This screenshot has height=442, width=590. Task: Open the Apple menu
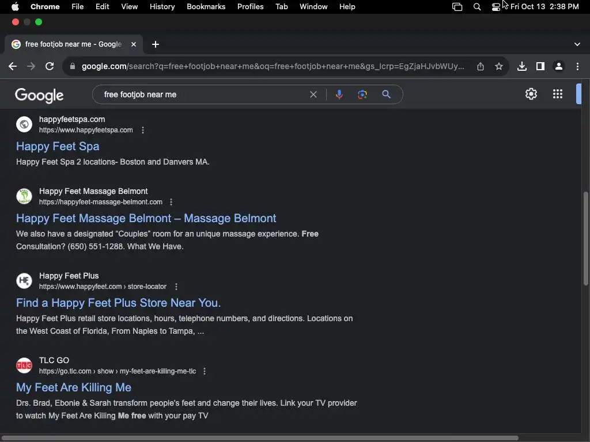[x=15, y=6]
